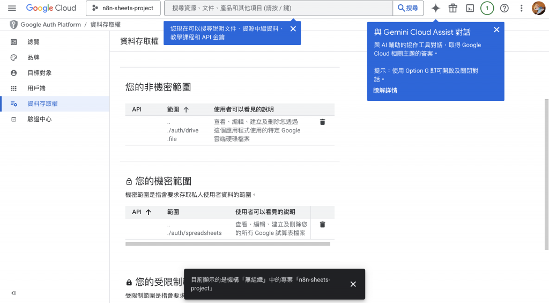
Task: Click the 品牌 palette icon
Action: tap(13, 57)
